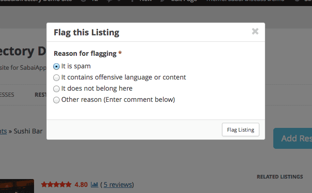Pick the 'It does not belong here' option
The height and width of the screenshot is (193, 312).
(57, 88)
